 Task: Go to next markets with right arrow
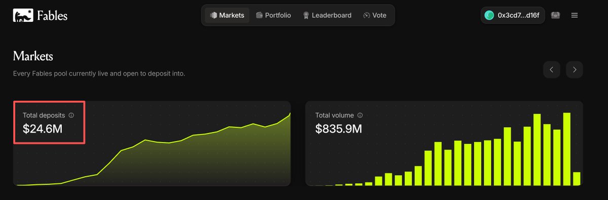click(x=575, y=69)
